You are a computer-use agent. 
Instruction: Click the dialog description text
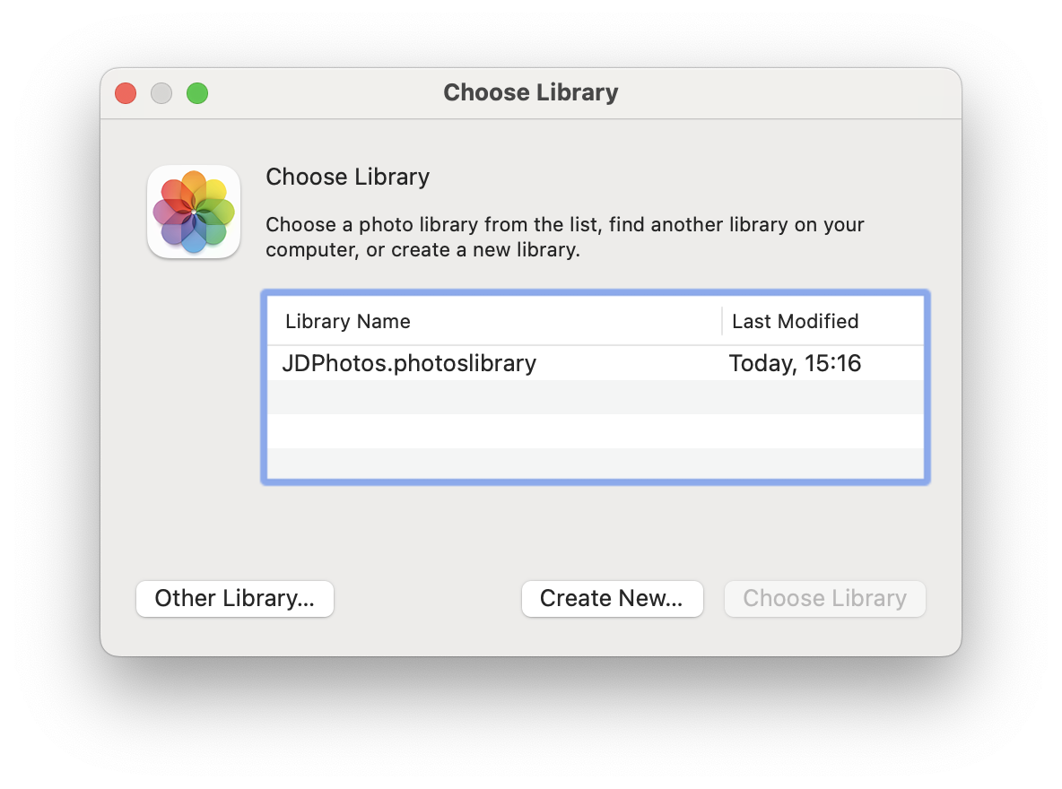tap(564, 237)
